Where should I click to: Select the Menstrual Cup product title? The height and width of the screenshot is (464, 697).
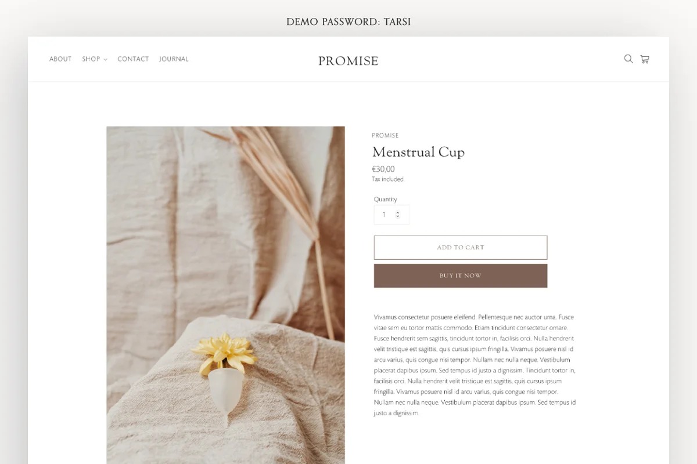418,153
